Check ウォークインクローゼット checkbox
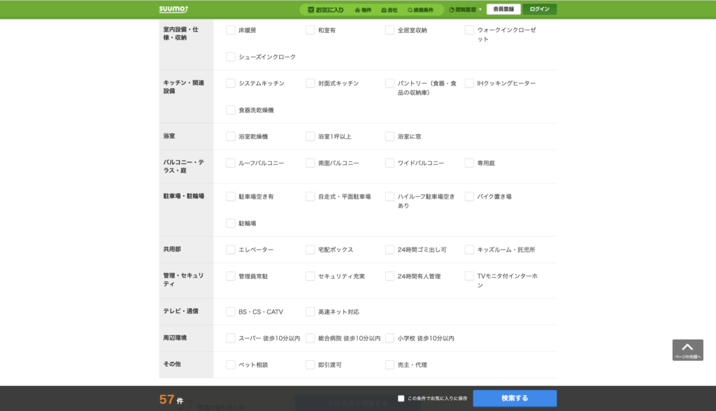 point(469,30)
